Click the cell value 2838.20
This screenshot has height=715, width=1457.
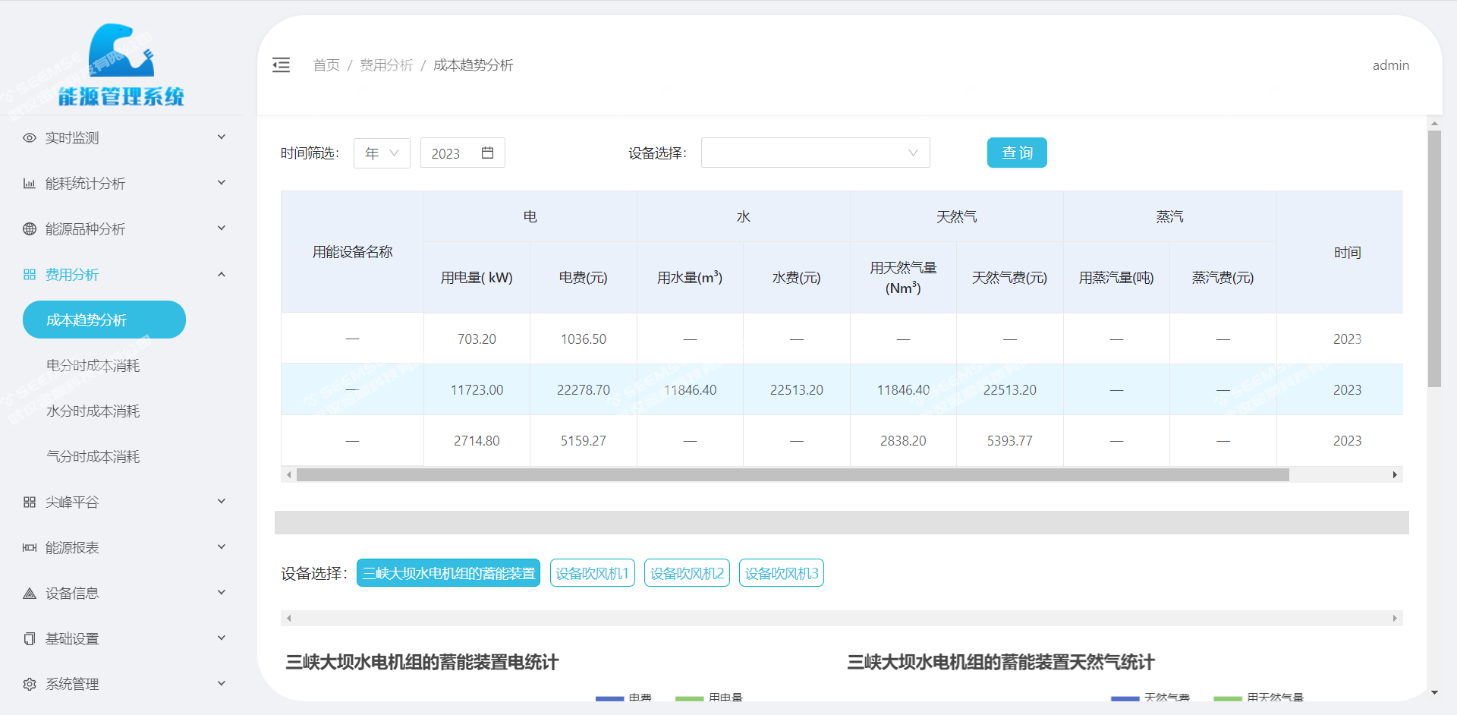903,441
